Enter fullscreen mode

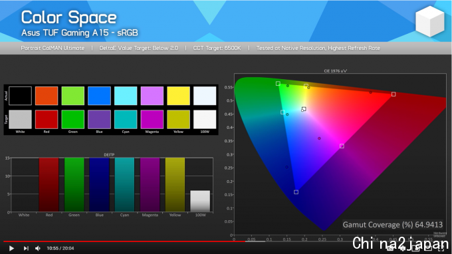(x=441, y=248)
